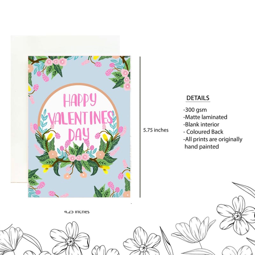Click the 'hand painted' text line
The image size is (255, 255).
click(202, 147)
